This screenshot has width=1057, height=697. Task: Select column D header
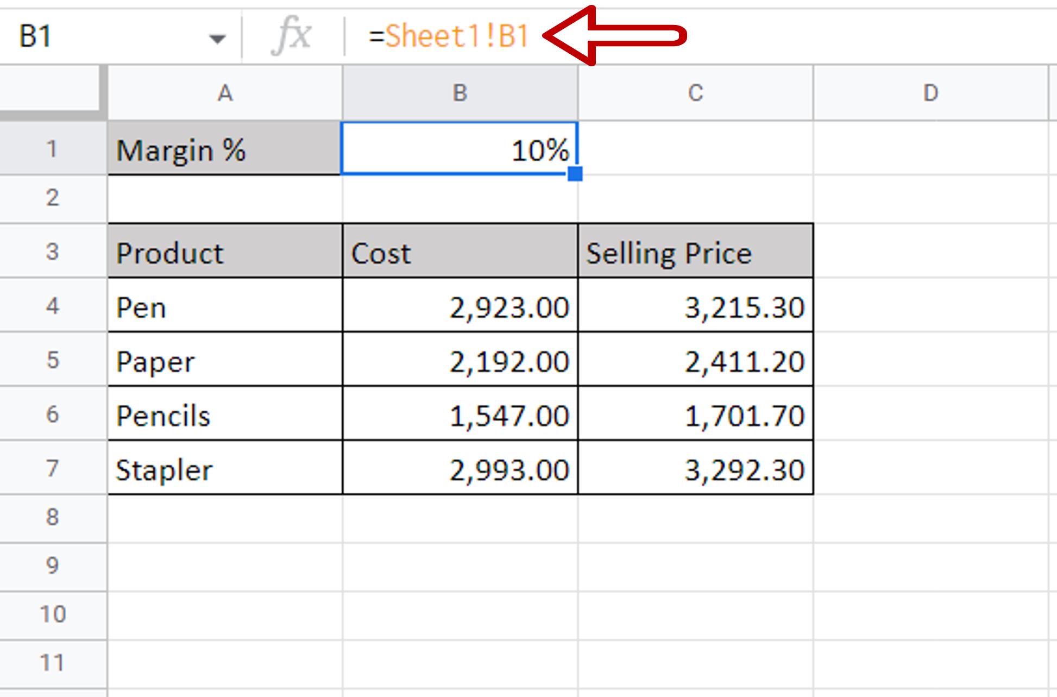coord(930,93)
